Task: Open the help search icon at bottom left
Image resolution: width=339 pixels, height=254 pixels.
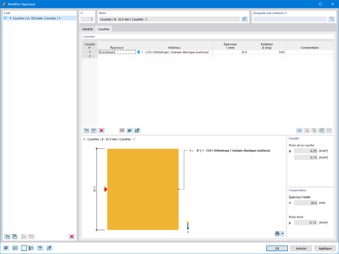Action: pyautogui.click(x=6, y=248)
